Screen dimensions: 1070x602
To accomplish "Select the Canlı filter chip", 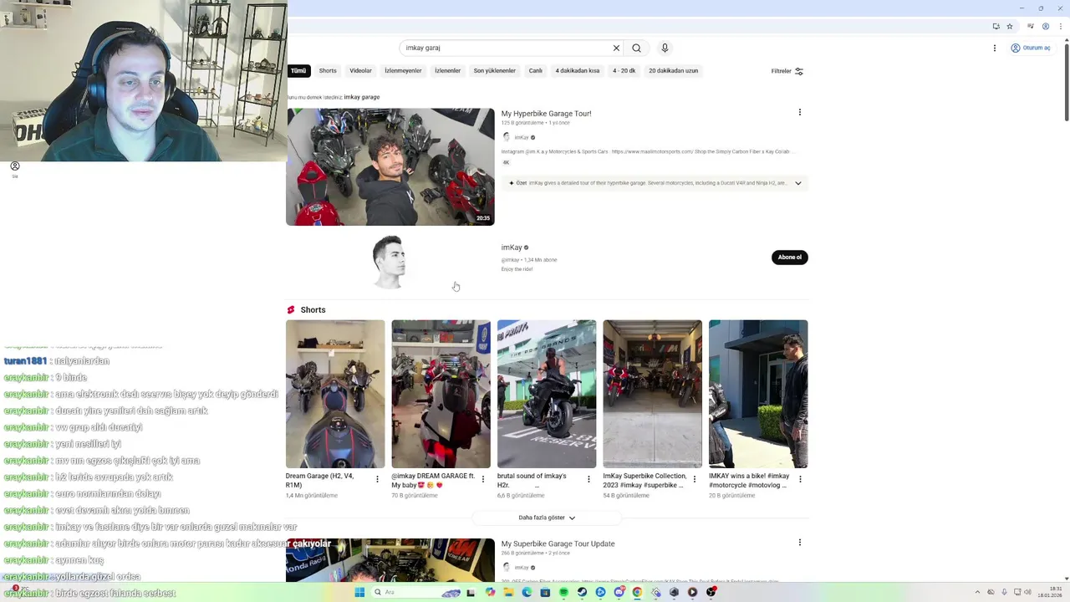I will (x=536, y=71).
